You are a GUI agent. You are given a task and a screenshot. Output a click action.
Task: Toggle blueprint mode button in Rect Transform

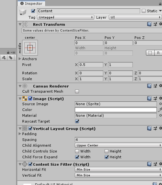click(150, 53)
